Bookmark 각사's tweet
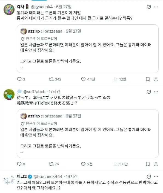Screen dimensions: 163x193 pos(148,79)
